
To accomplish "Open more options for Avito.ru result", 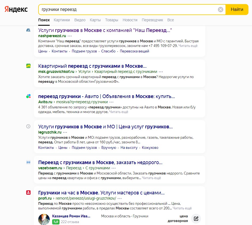I will coord(111,102).
